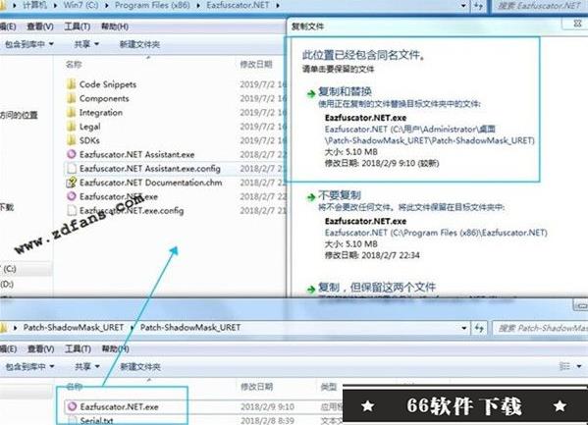Click 新建文件夹 button in upper toolbar

click(139, 44)
